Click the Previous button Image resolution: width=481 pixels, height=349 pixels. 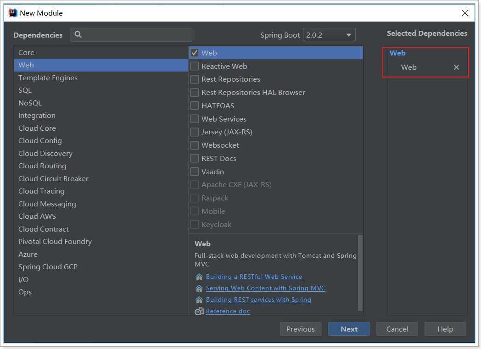tap(300, 329)
